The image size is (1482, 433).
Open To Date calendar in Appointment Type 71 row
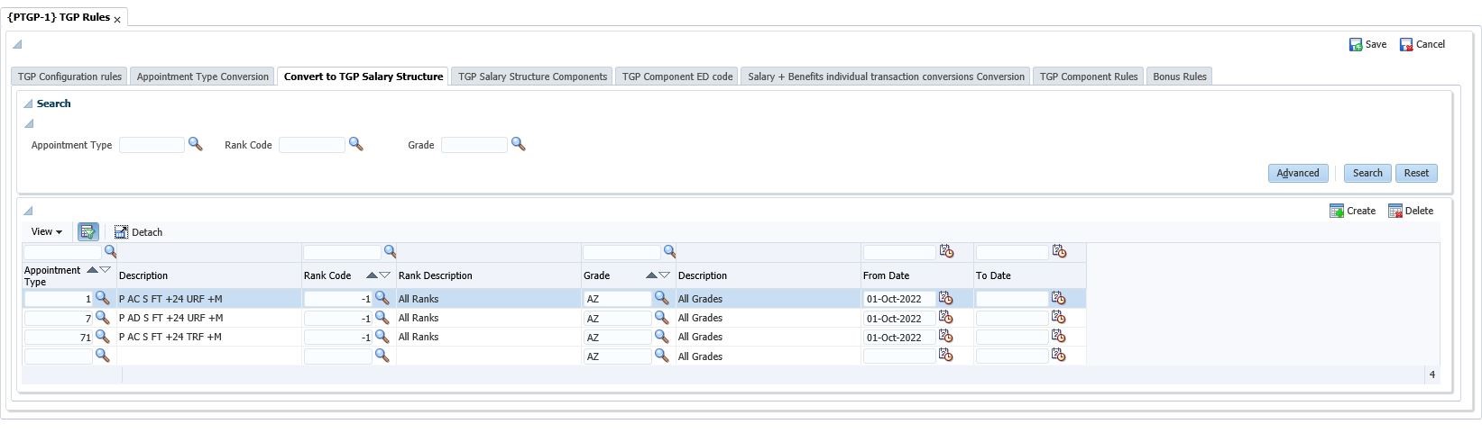(x=1058, y=337)
